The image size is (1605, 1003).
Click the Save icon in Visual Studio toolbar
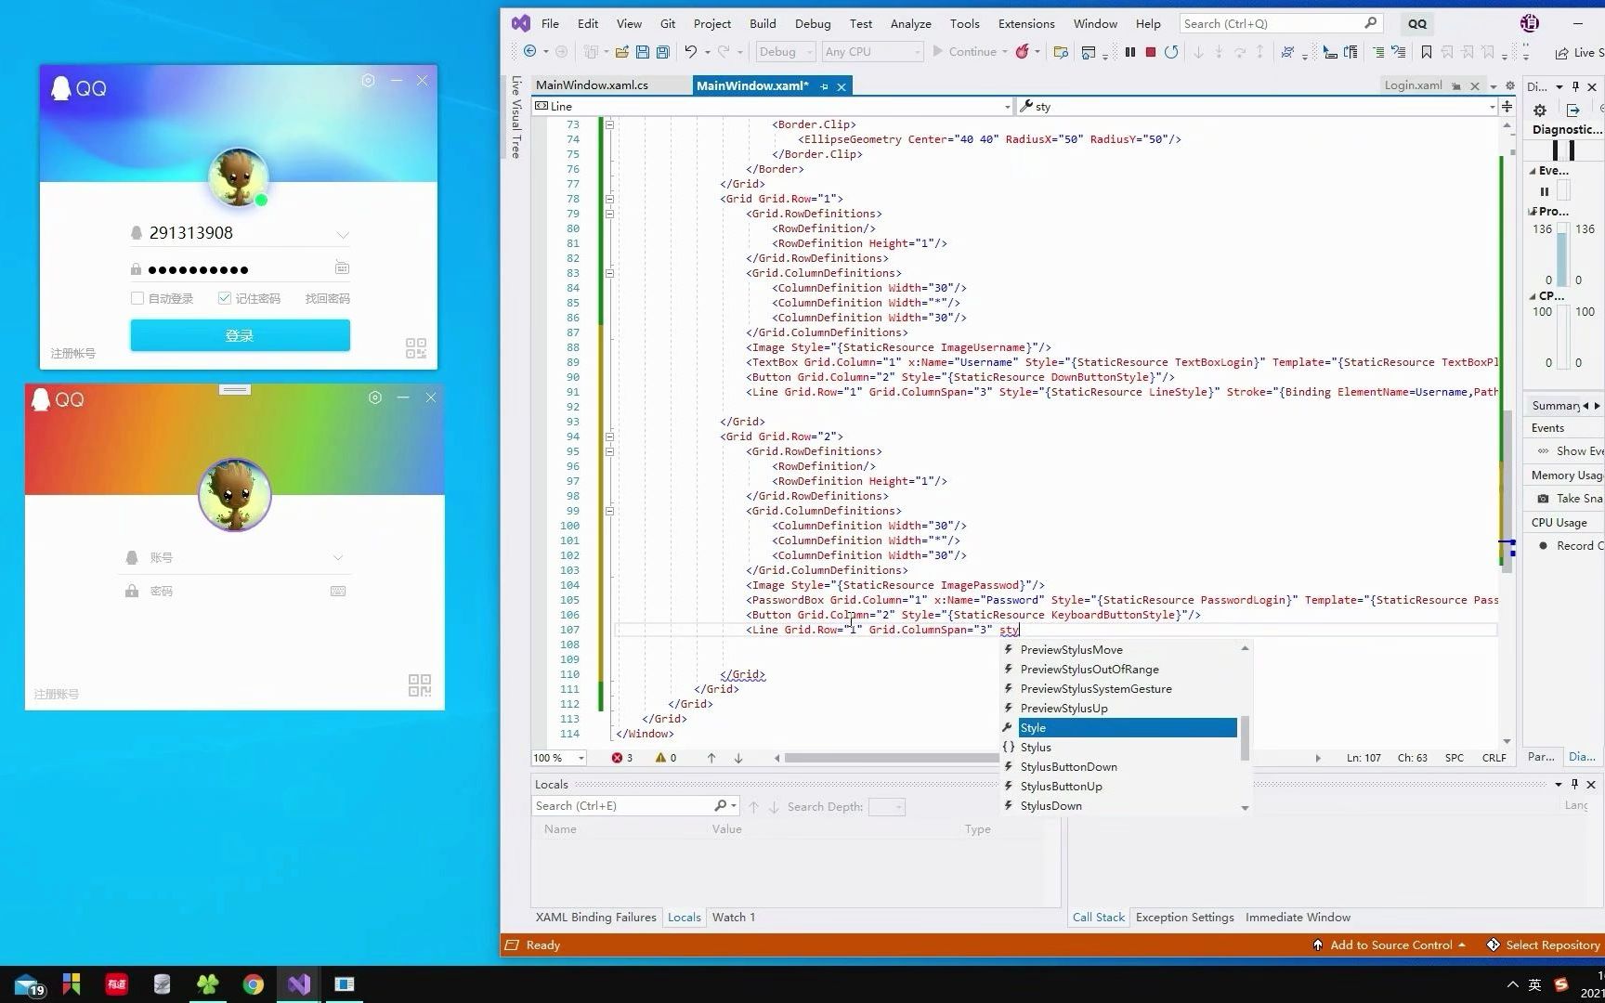[642, 52]
